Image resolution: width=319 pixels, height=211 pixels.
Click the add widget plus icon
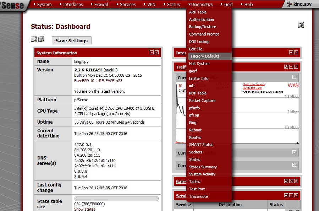pyautogui.click(x=34, y=39)
